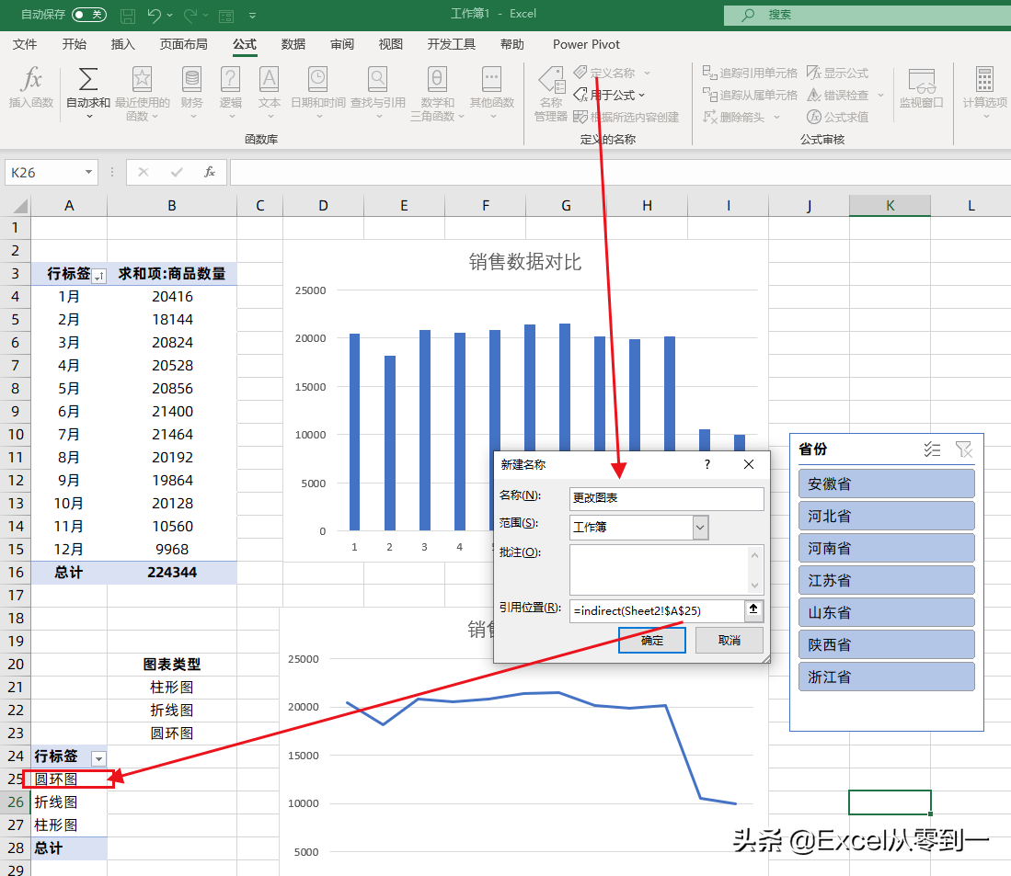Switch to the 数据 ribbon tab
1011x876 pixels.
click(293, 44)
